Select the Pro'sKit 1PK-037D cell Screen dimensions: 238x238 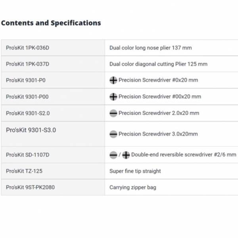coord(53,64)
